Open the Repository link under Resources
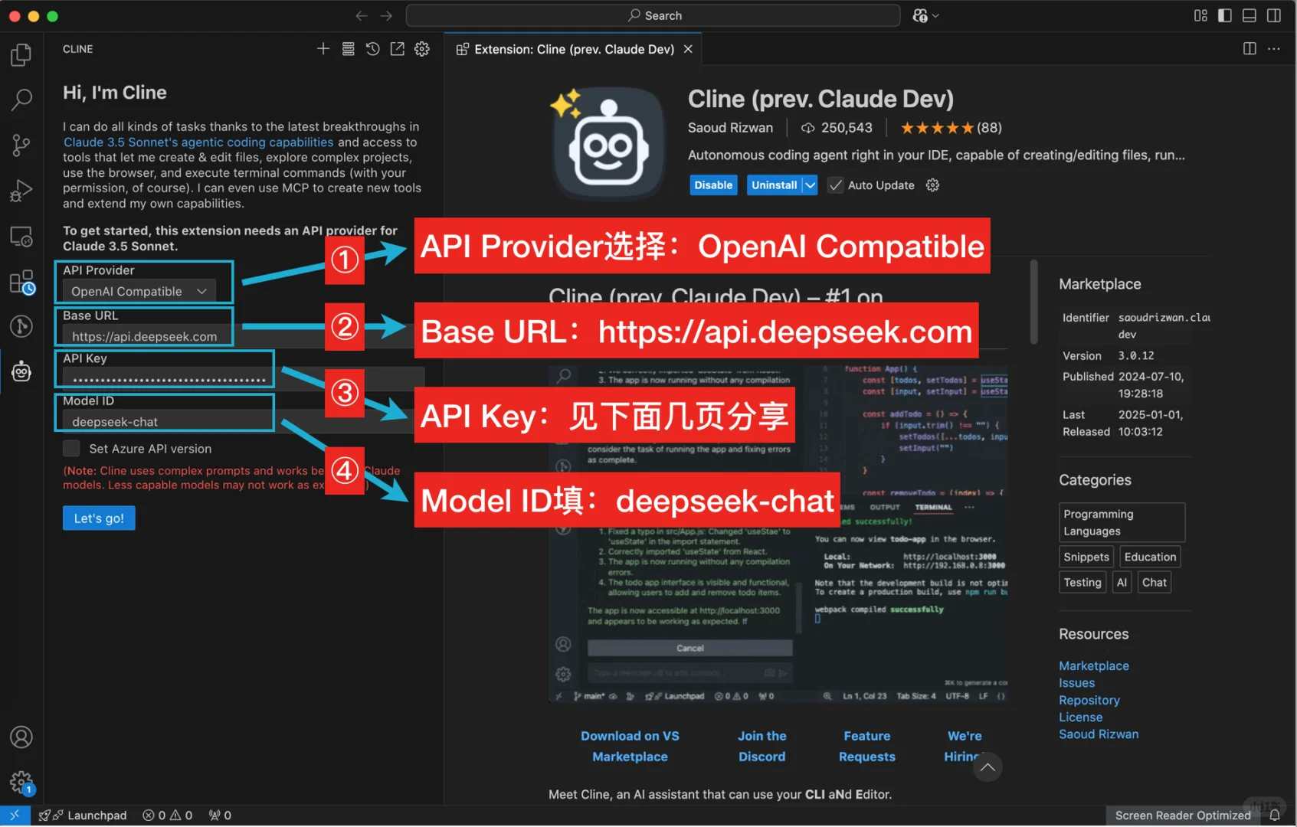 coord(1089,699)
